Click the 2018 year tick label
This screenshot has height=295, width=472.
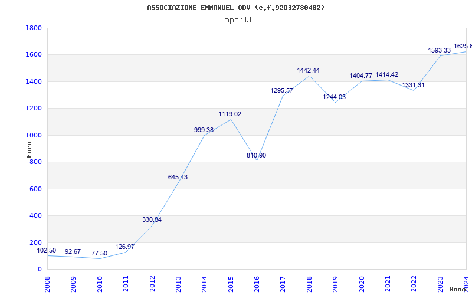(x=309, y=284)
